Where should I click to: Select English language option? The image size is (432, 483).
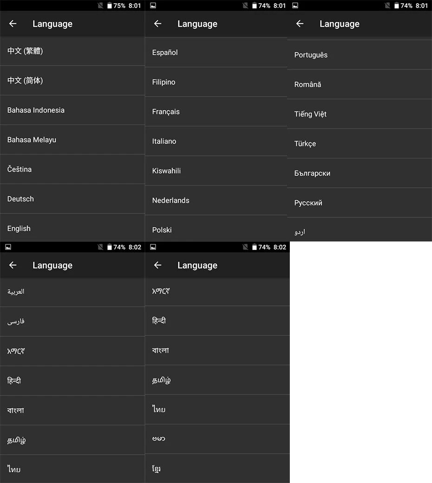click(x=72, y=228)
